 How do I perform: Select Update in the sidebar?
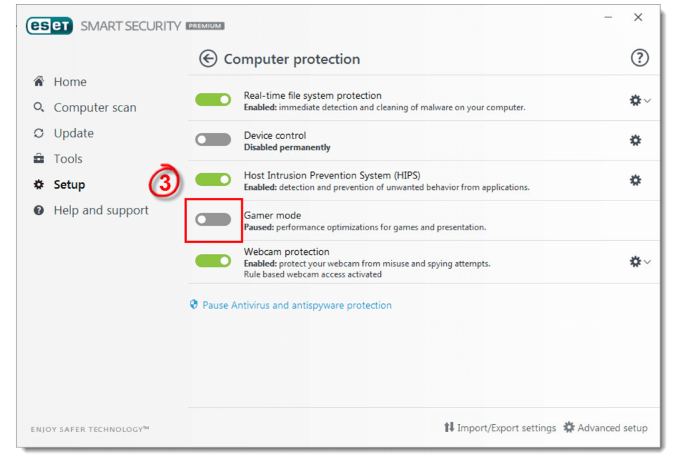pos(73,133)
